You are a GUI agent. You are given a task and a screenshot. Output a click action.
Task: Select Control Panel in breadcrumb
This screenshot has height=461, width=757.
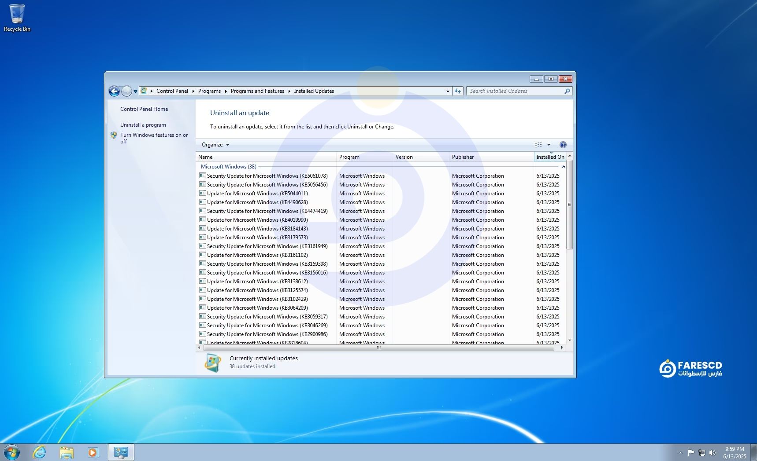(x=172, y=91)
